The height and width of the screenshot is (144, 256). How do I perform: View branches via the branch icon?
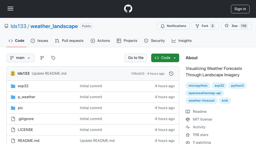coord(42,58)
